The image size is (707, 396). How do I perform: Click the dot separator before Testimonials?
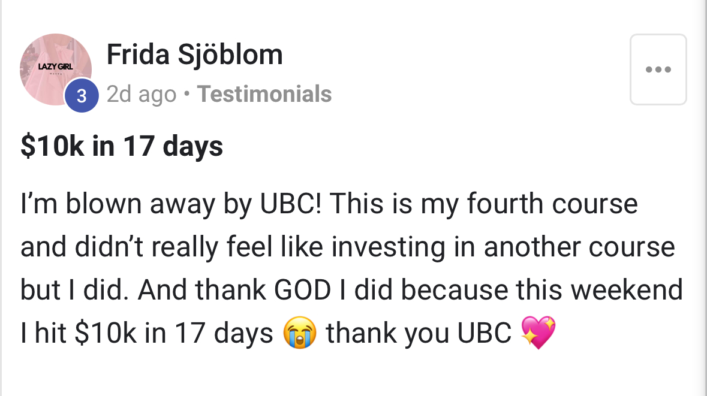tap(186, 95)
